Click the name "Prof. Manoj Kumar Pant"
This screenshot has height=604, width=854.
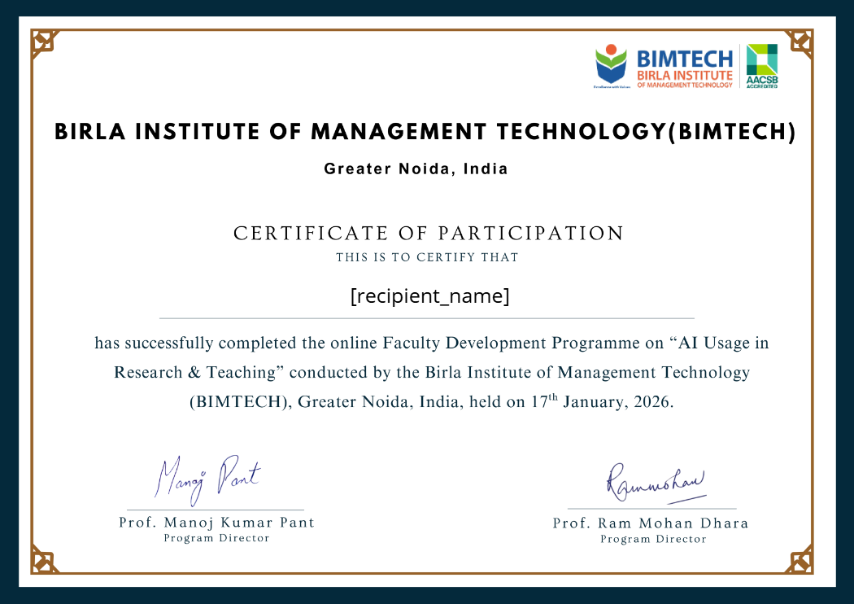pos(216,523)
